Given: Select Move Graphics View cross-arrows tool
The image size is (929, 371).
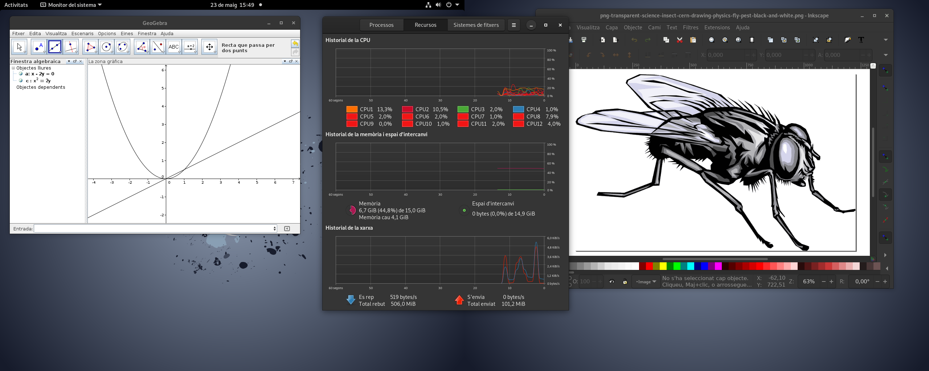Looking at the screenshot, I should coord(209,47).
